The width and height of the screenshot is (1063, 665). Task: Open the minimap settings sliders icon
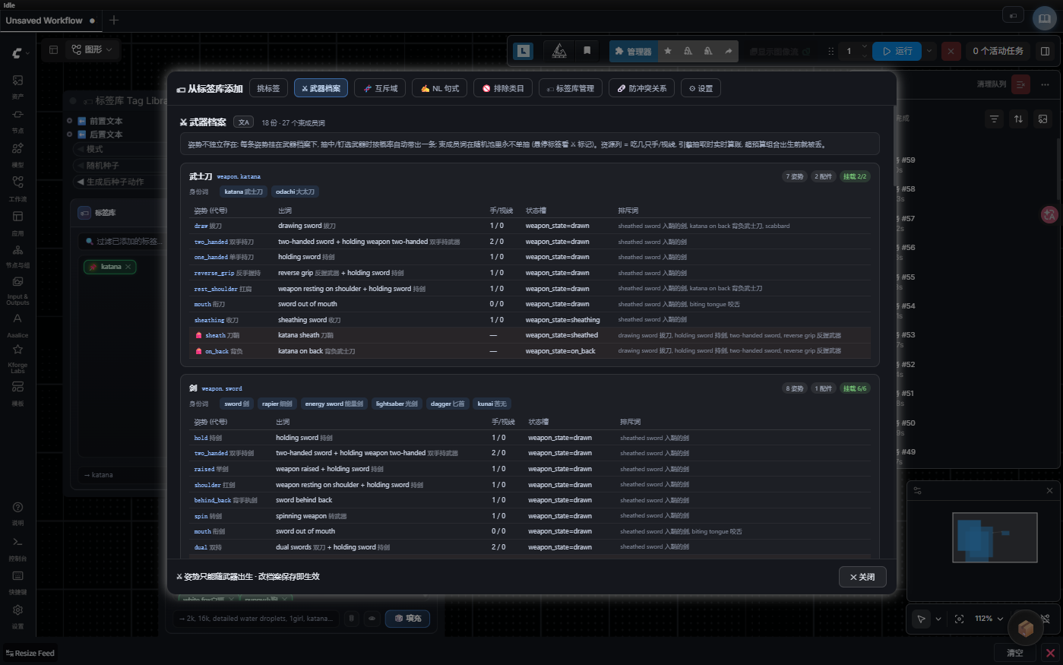[918, 491]
